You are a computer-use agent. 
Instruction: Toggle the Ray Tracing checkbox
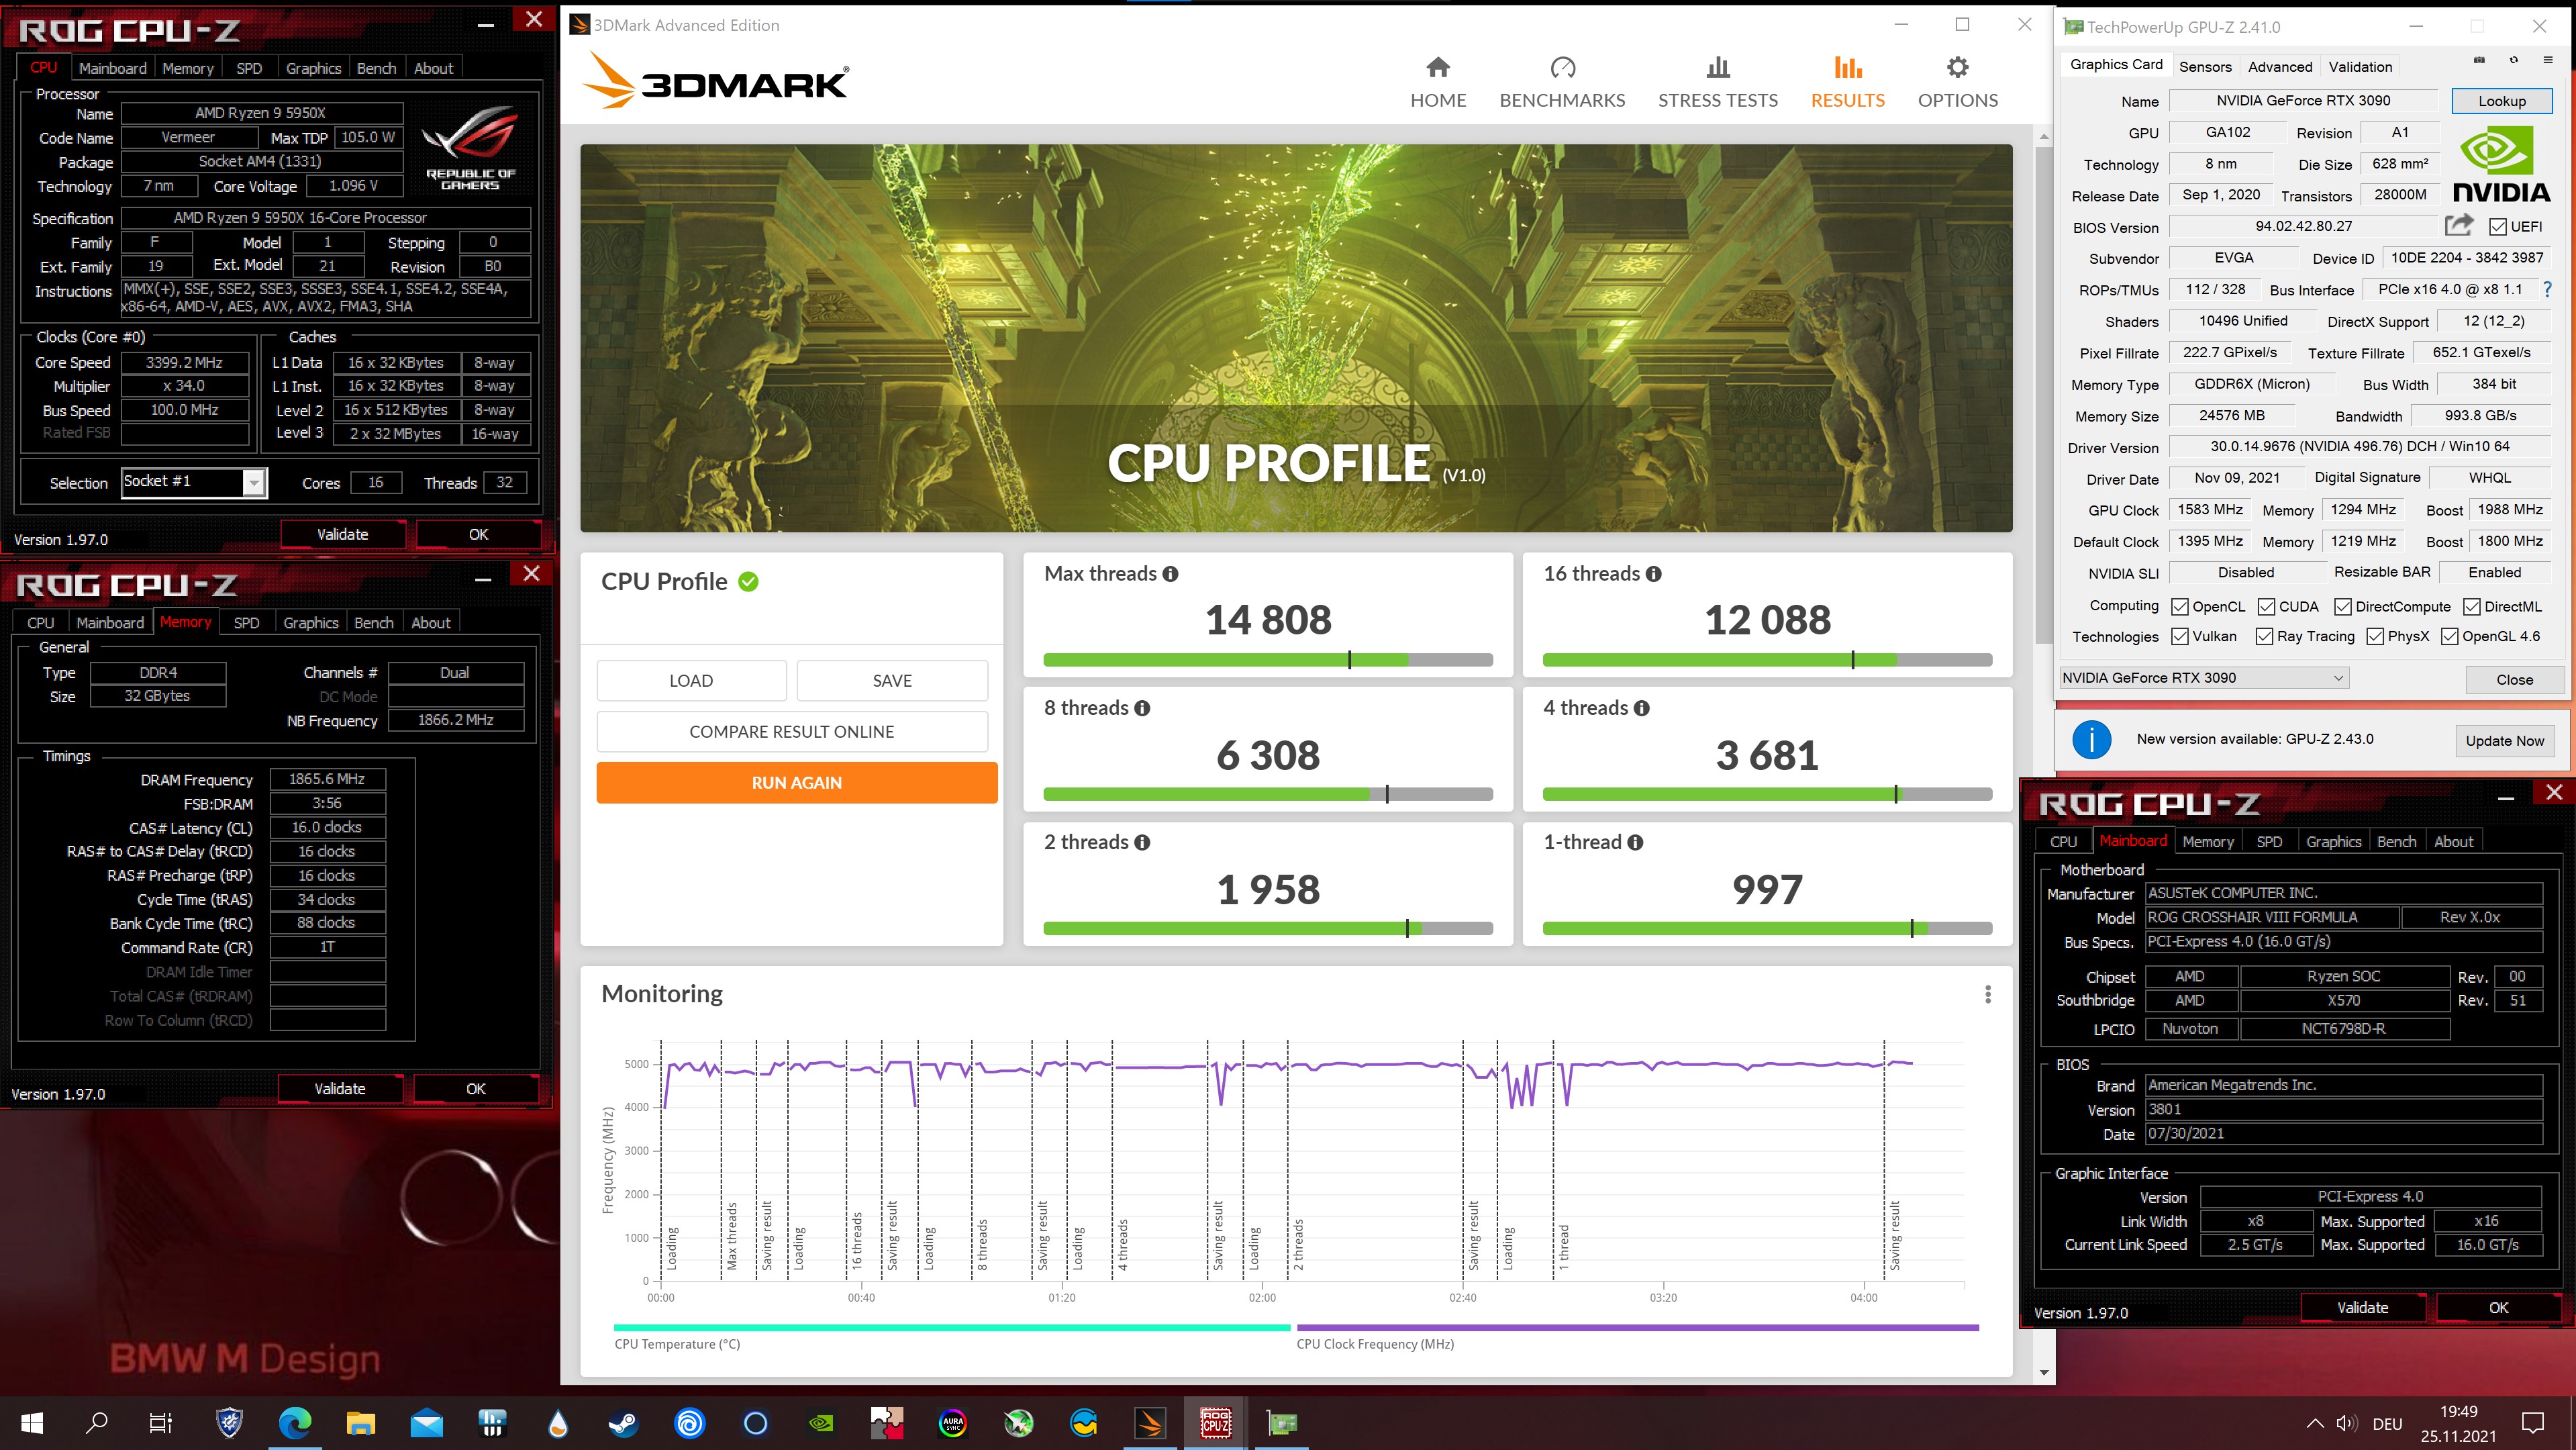point(2264,637)
